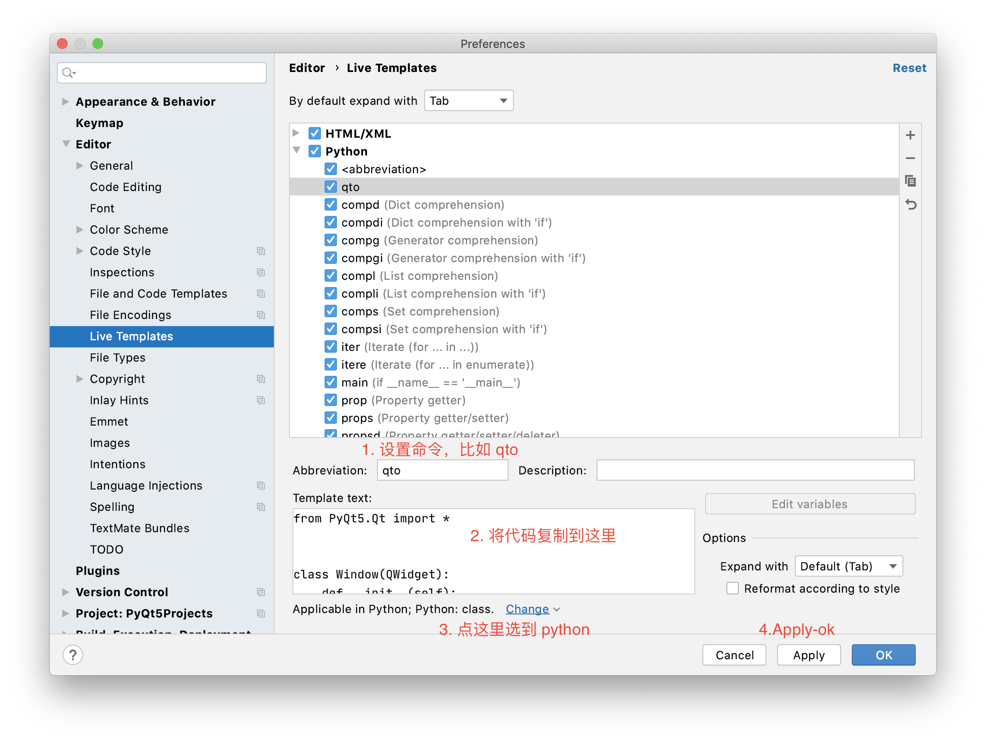Click project-level icon beside File Encodings
This screenshot has width=986, height=741.
pyautogui.click(x=261, y=315)
